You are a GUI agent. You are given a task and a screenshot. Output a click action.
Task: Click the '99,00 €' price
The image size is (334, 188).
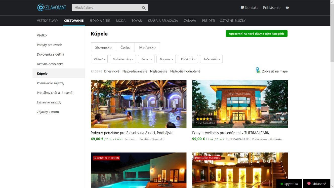click(x=198, y=139)
